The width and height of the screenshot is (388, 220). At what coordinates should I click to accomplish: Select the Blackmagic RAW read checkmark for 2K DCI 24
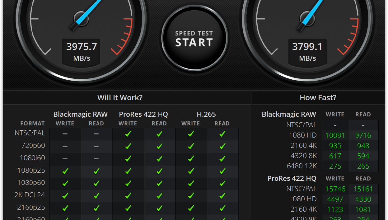click(97, 196)
